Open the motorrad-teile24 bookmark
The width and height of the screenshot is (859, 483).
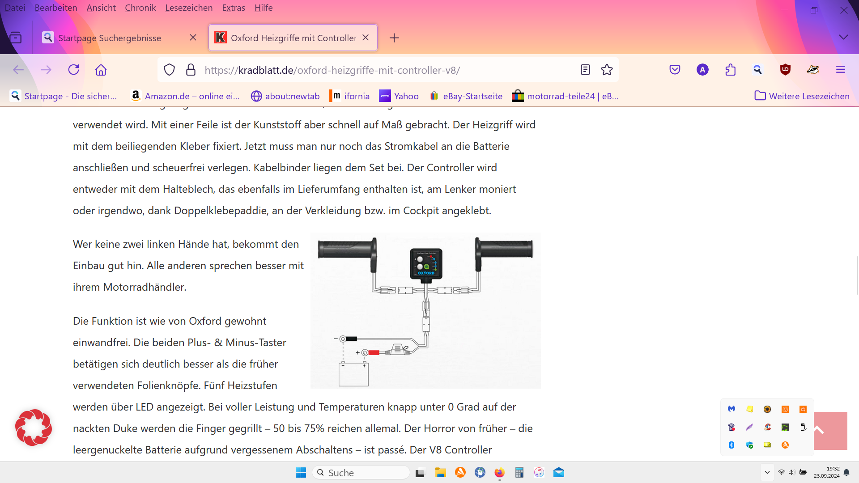point(565,96)
